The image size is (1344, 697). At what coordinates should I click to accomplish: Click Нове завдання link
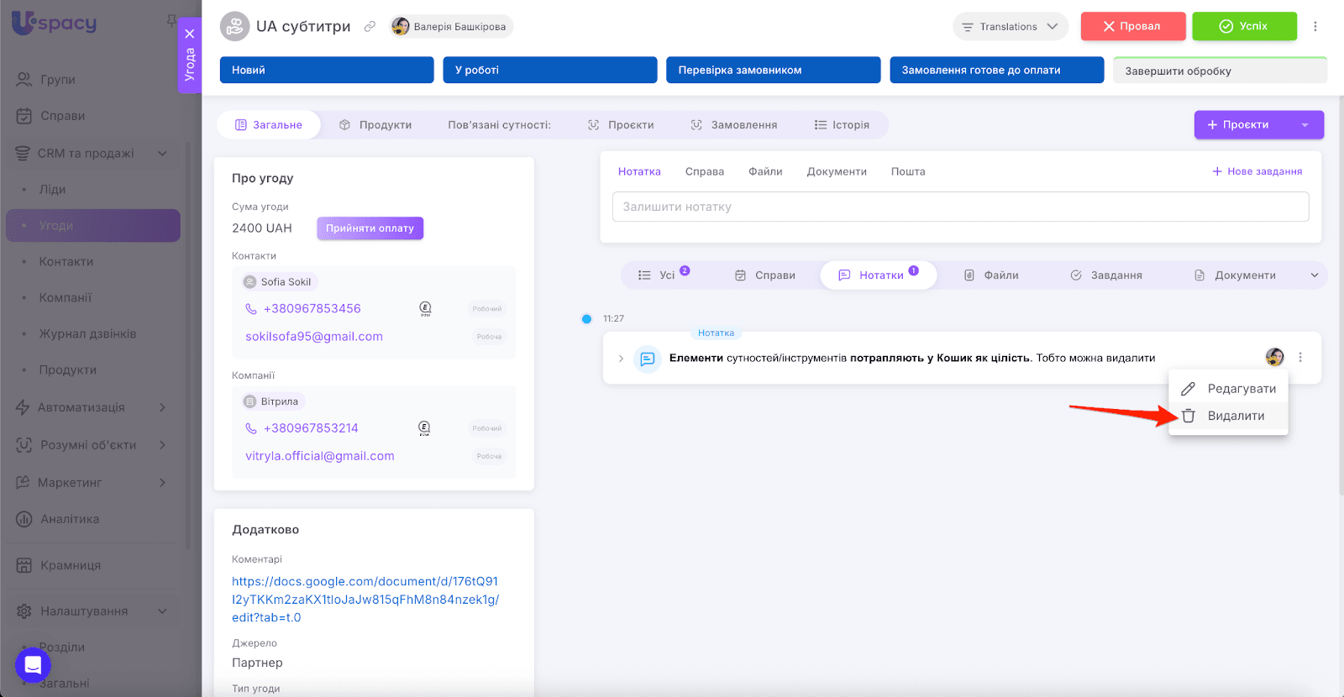(1257, 171)
